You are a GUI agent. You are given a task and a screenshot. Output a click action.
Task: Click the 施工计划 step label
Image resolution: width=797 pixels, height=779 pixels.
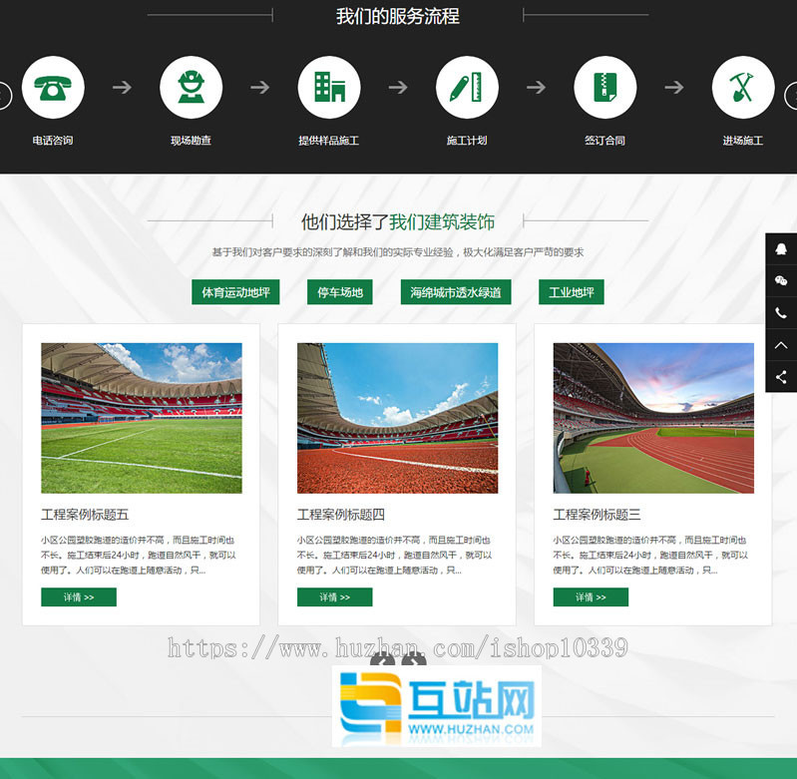(x=467, y=141)
